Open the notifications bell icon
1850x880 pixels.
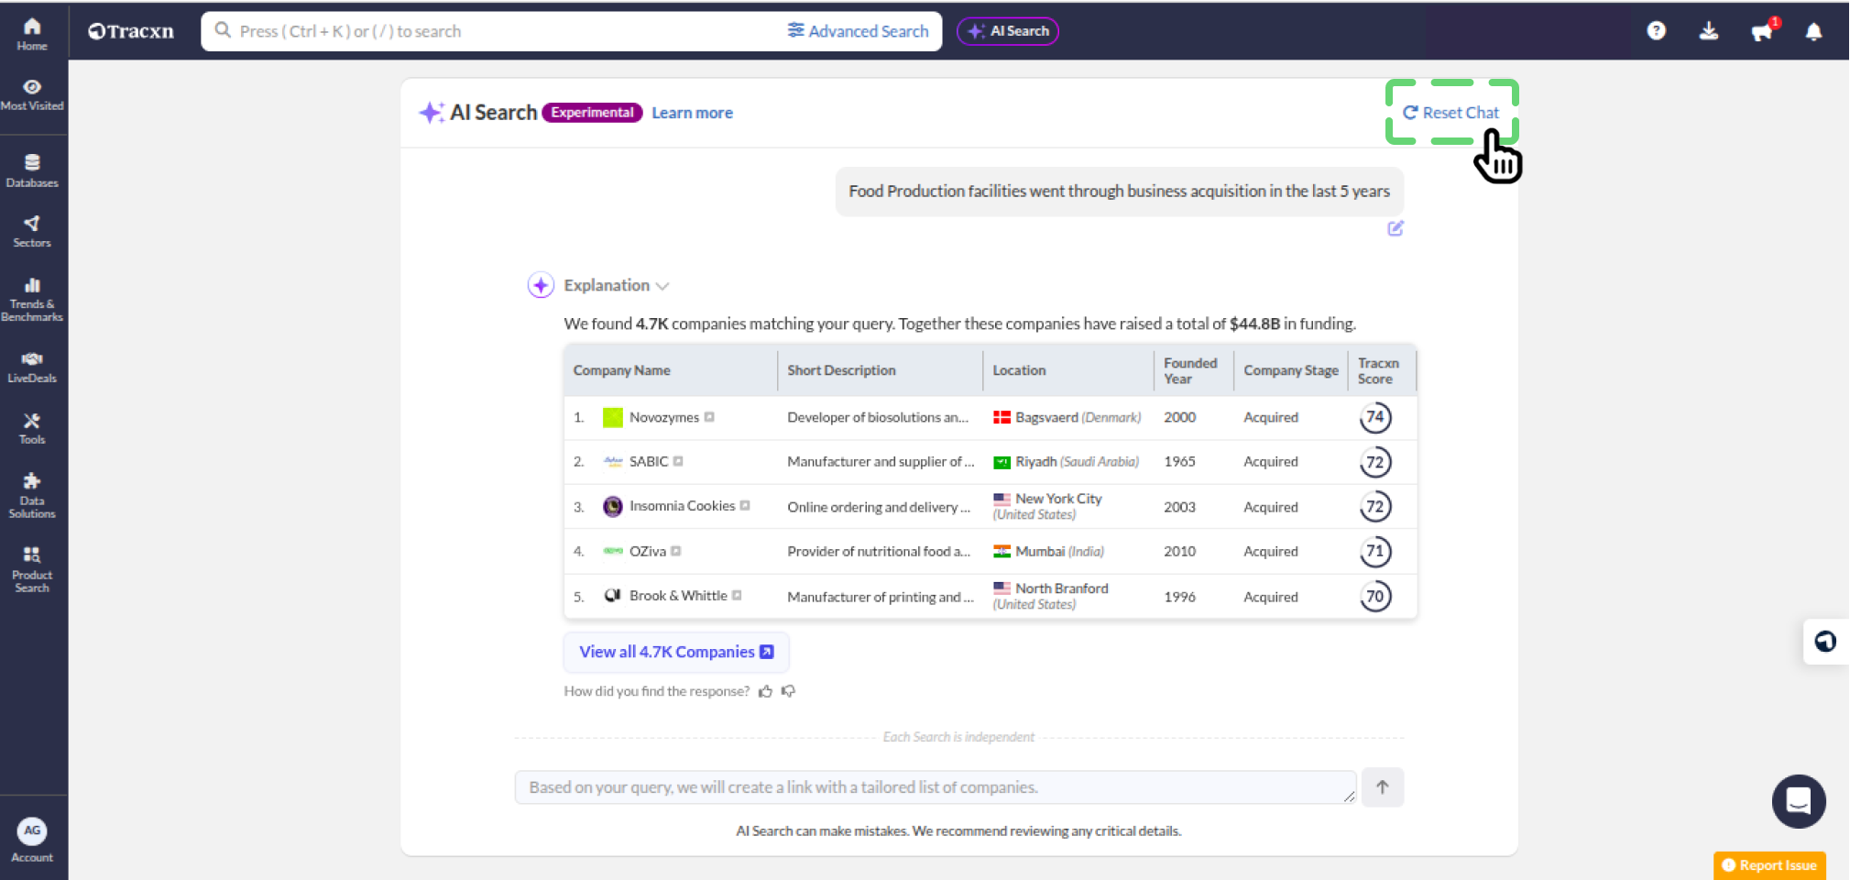(1813, 31)
